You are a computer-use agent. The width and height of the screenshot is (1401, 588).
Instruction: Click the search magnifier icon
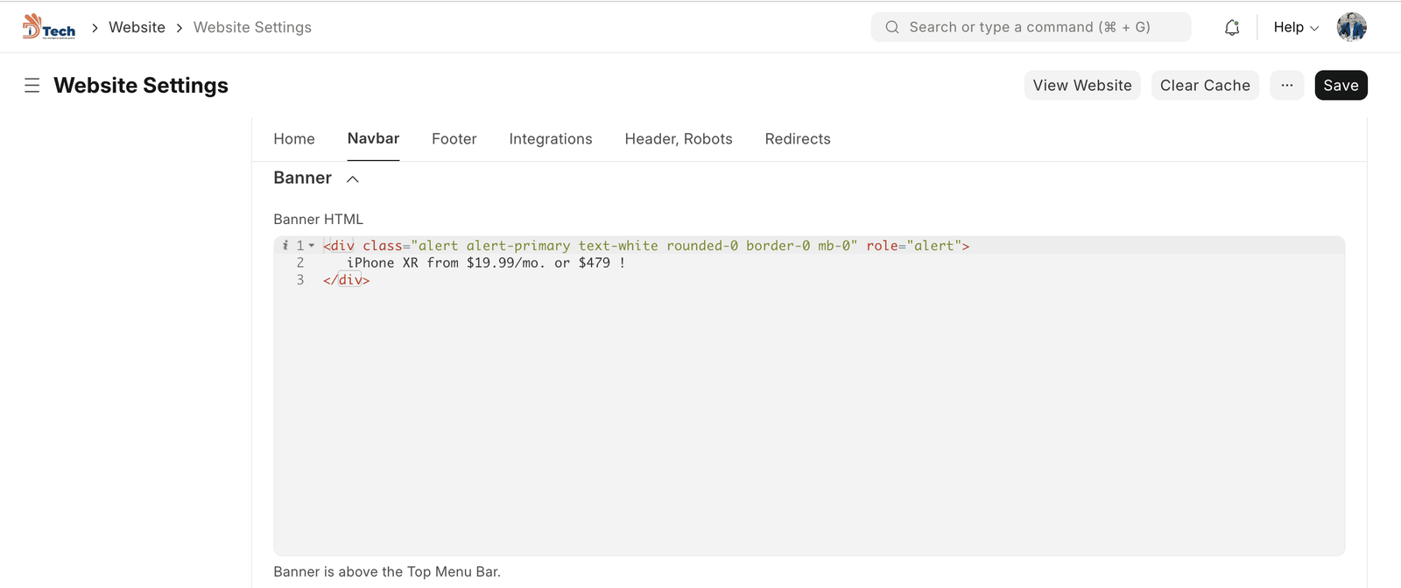pos(892,27)
